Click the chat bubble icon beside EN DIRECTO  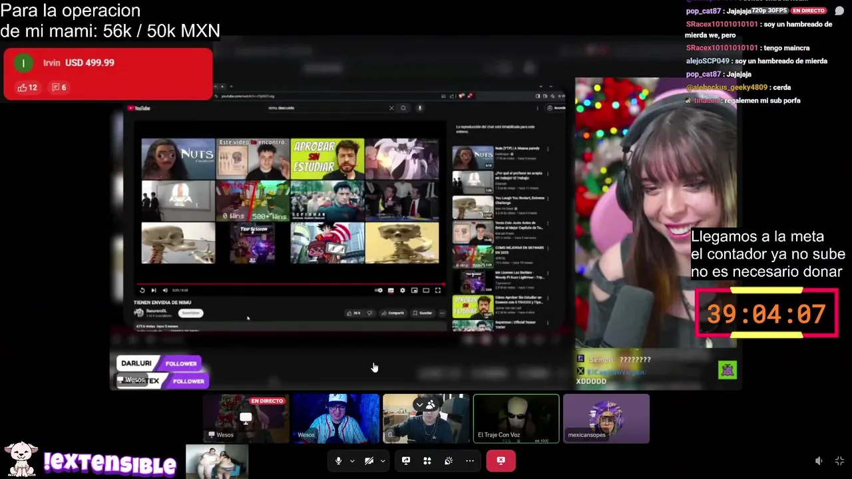(x=839, y=11)
